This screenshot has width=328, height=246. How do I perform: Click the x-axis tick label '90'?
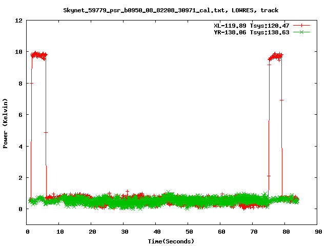318,232
